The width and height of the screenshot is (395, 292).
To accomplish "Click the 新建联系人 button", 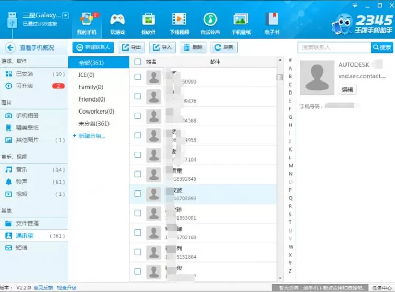I will [x=93, y=47].
